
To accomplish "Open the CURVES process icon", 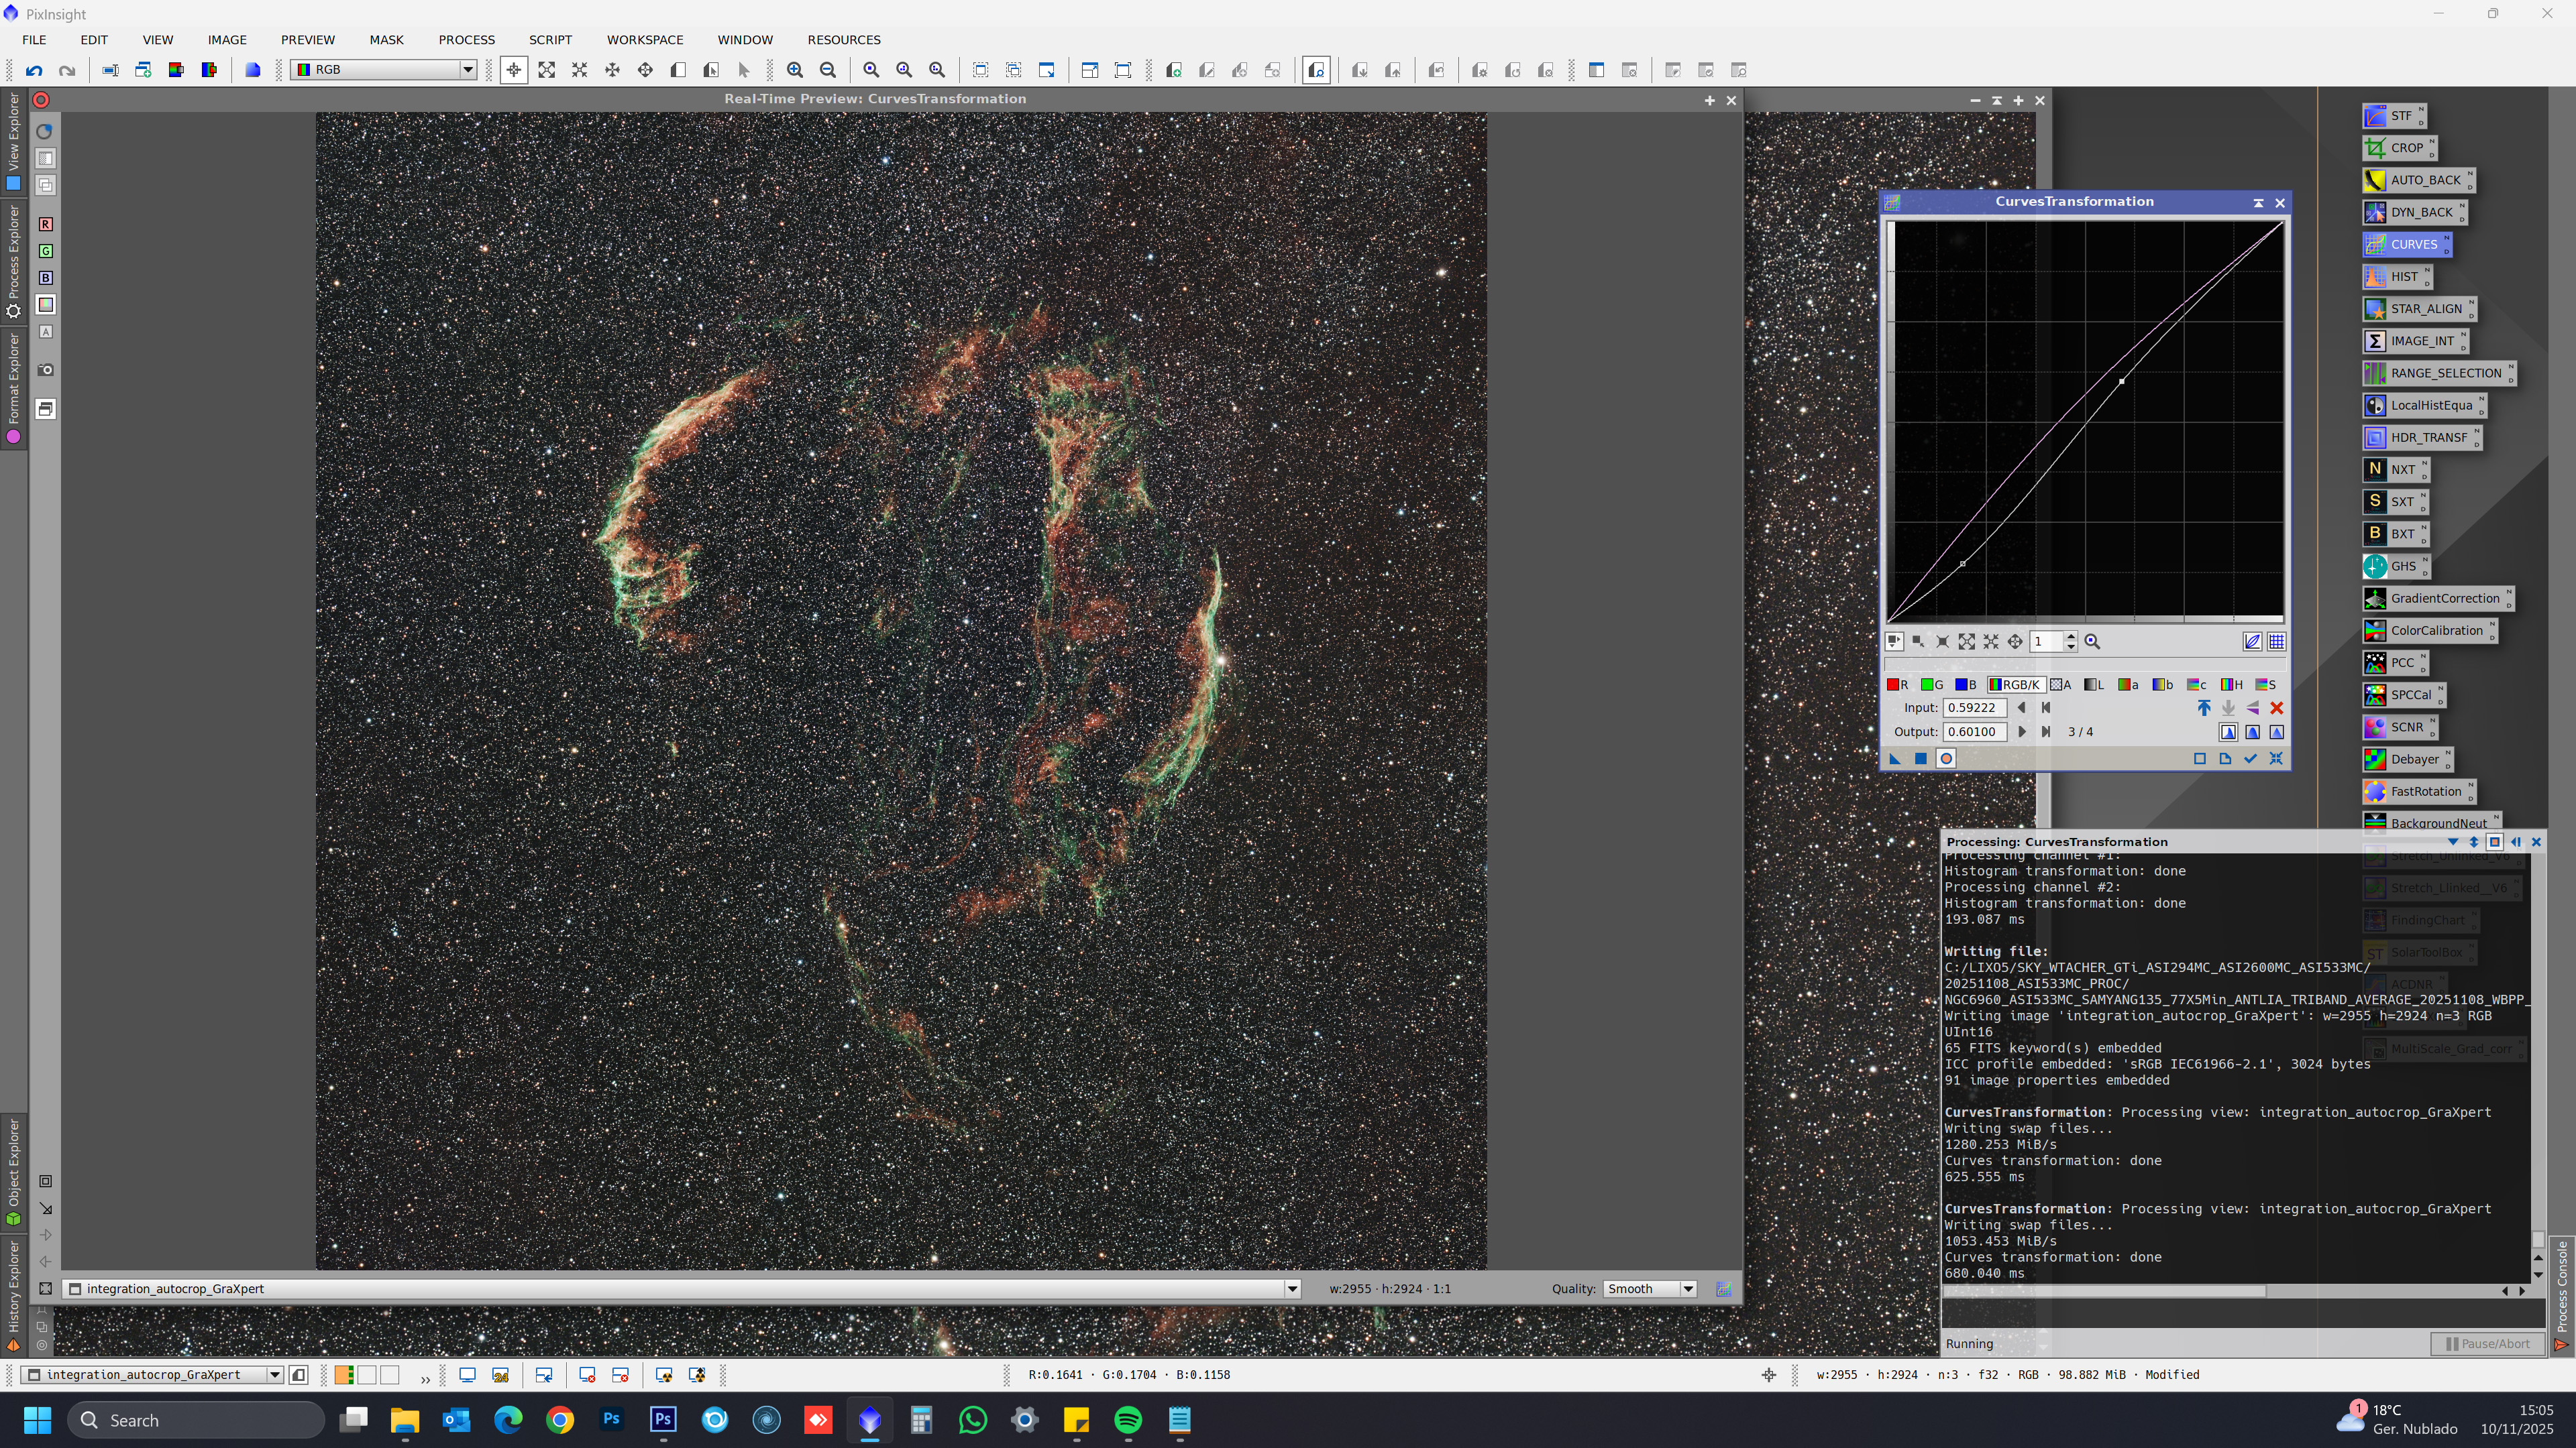I will point(2405,244).
